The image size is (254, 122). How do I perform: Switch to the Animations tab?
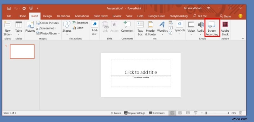[82, 16]
